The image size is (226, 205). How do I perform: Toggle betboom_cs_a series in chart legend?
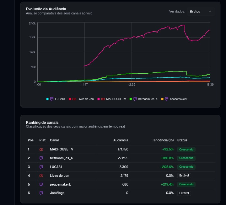coord(143,99)
